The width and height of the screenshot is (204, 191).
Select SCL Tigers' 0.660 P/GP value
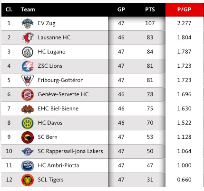pos(184,180)
